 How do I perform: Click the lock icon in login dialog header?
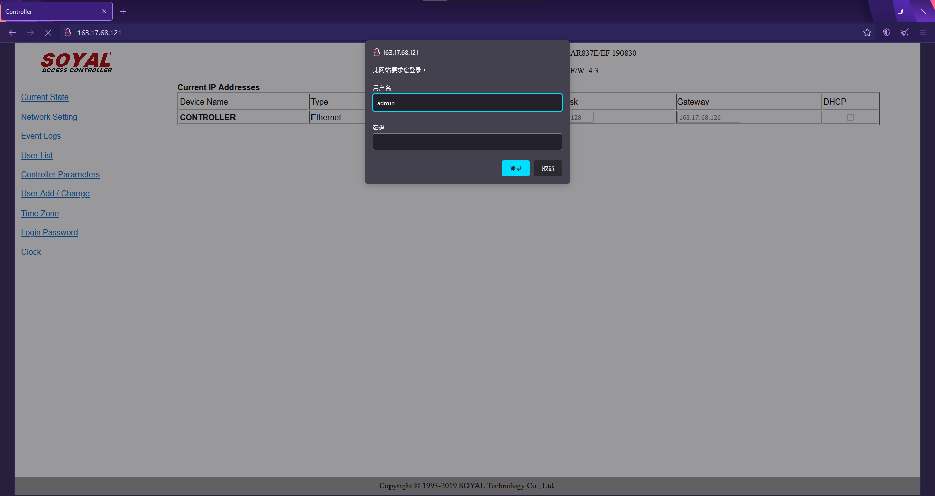click(376, 52)
